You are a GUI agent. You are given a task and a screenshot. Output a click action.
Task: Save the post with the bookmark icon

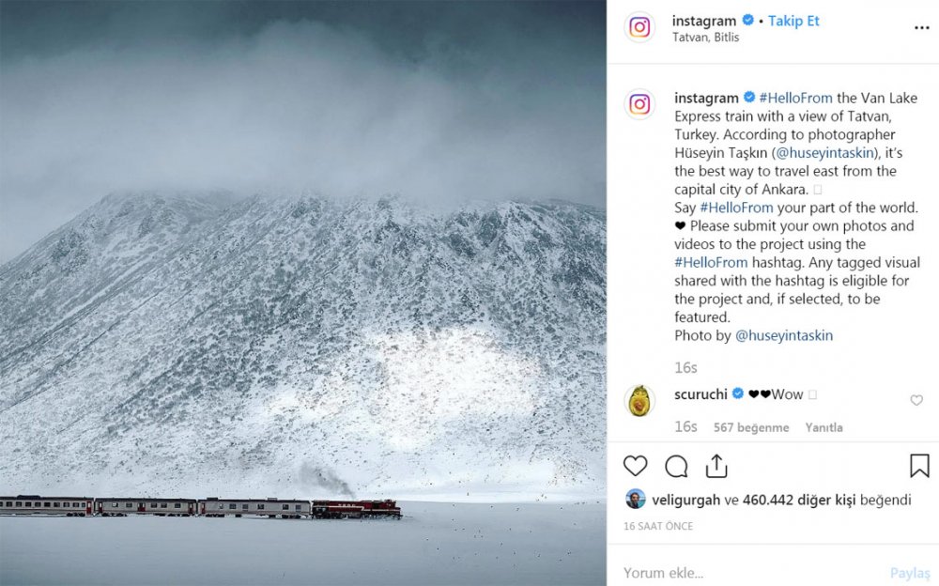coord(919,466)
